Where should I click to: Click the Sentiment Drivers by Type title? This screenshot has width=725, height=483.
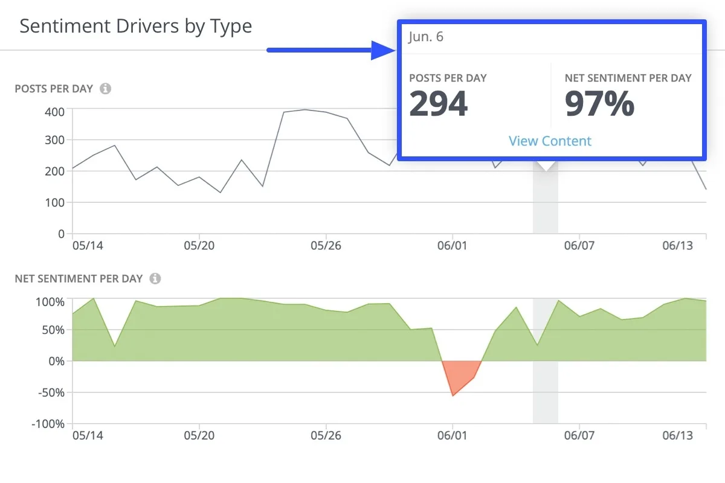pyautogui.click(x=135, y=26)
